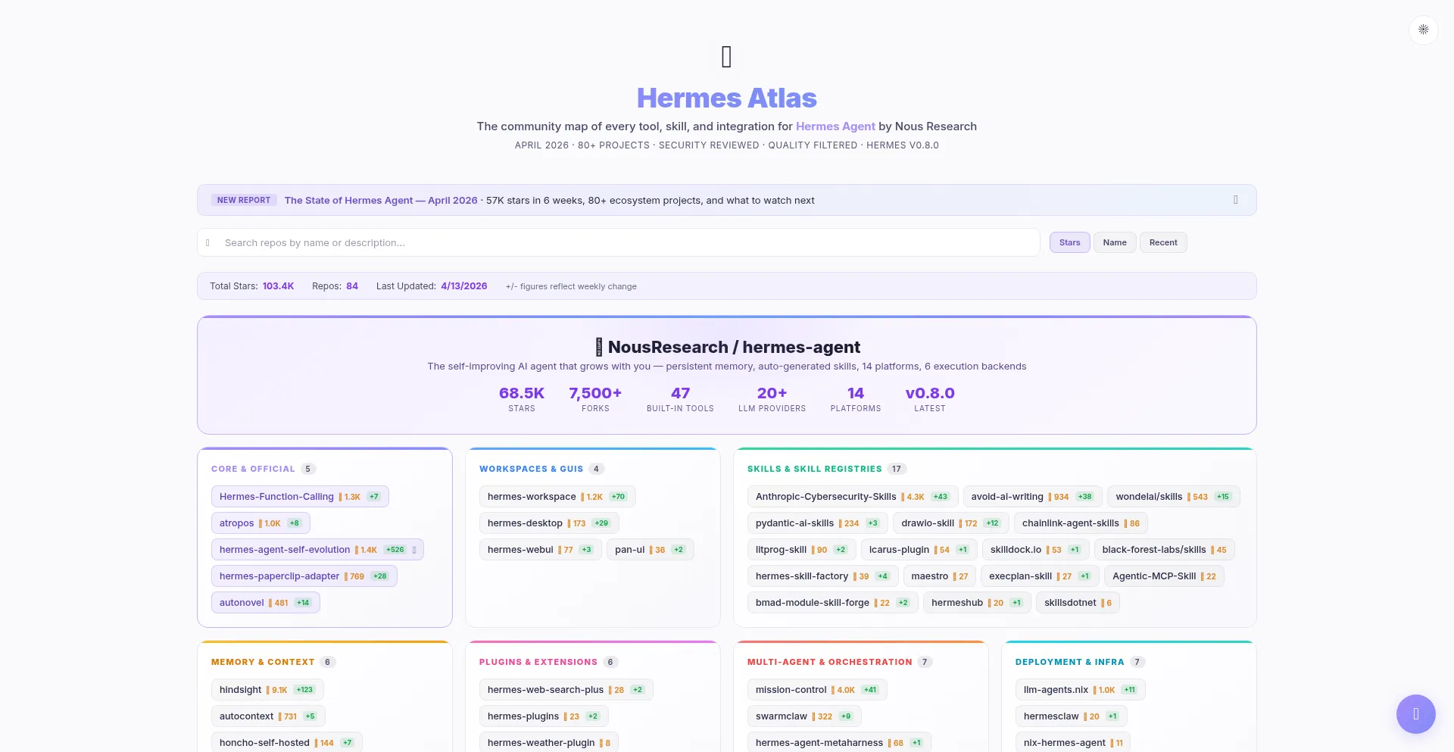The image size is (1454, 752).
Task: Open hermes-web-search-plus repo chip
Action: 566,690
